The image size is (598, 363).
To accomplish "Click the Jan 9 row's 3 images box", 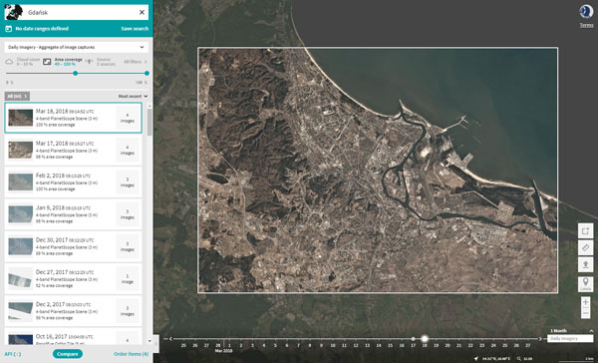I will pos(128,214).
